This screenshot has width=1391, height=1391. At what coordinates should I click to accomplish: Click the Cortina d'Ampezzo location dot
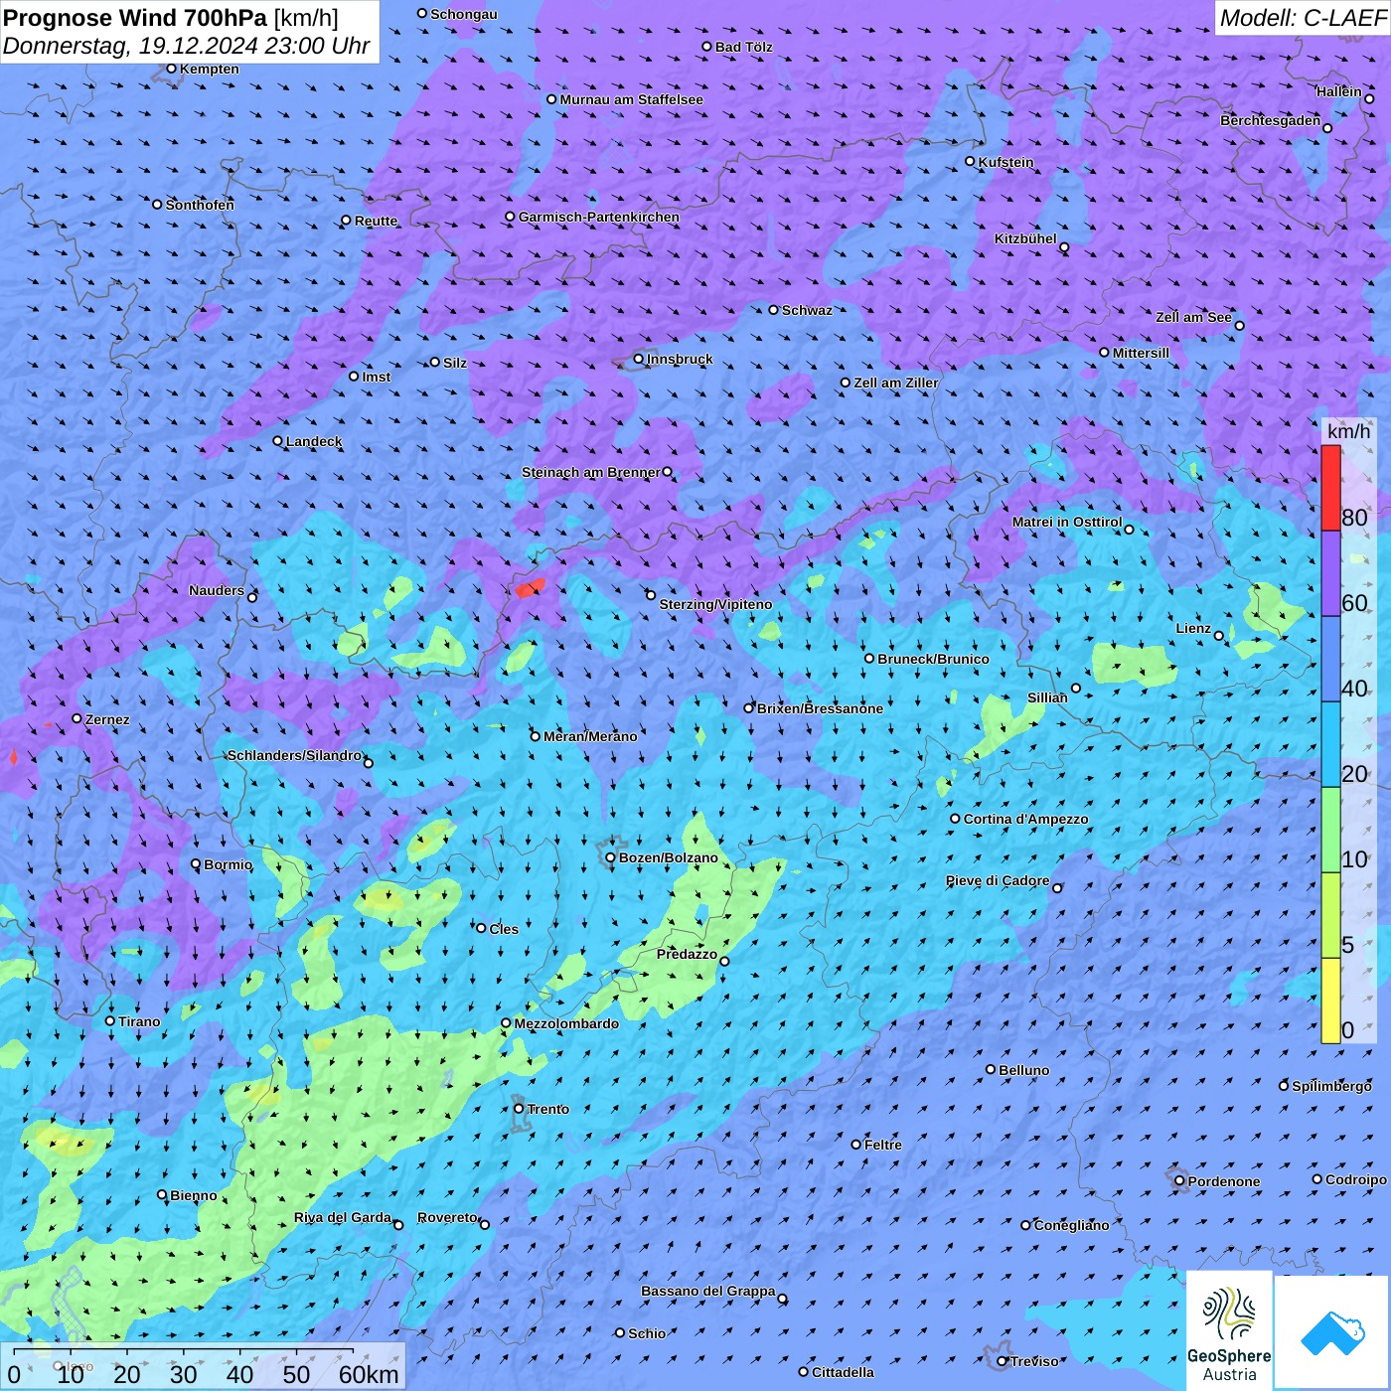click(x=956, y=819)
